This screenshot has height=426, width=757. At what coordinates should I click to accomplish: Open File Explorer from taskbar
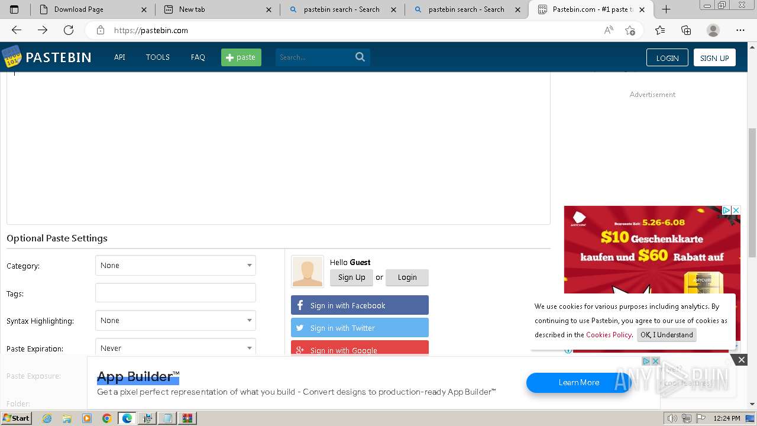click(67, 418)
